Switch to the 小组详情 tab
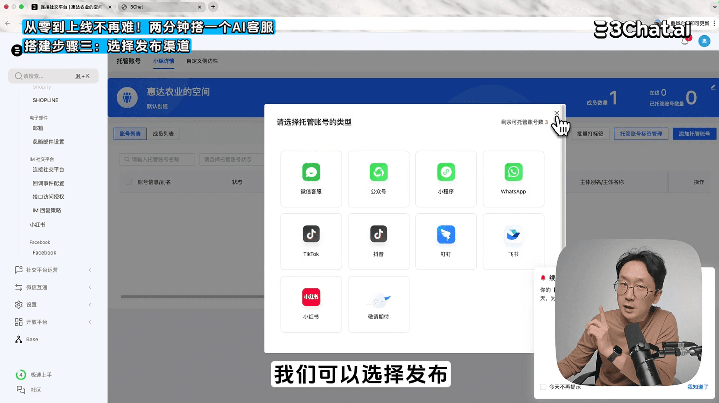719x403 pixels. 163,61
